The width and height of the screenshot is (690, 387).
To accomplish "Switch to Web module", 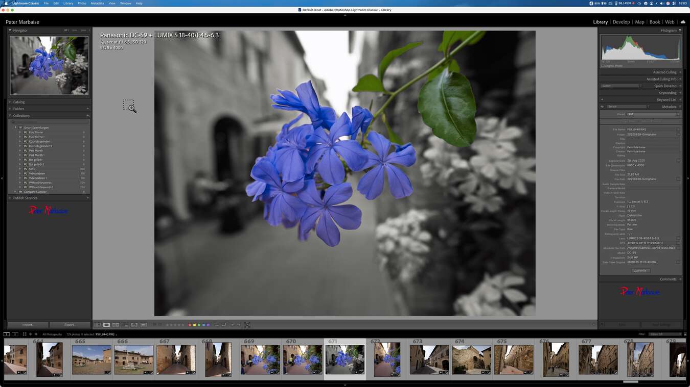I will point(670,22).
